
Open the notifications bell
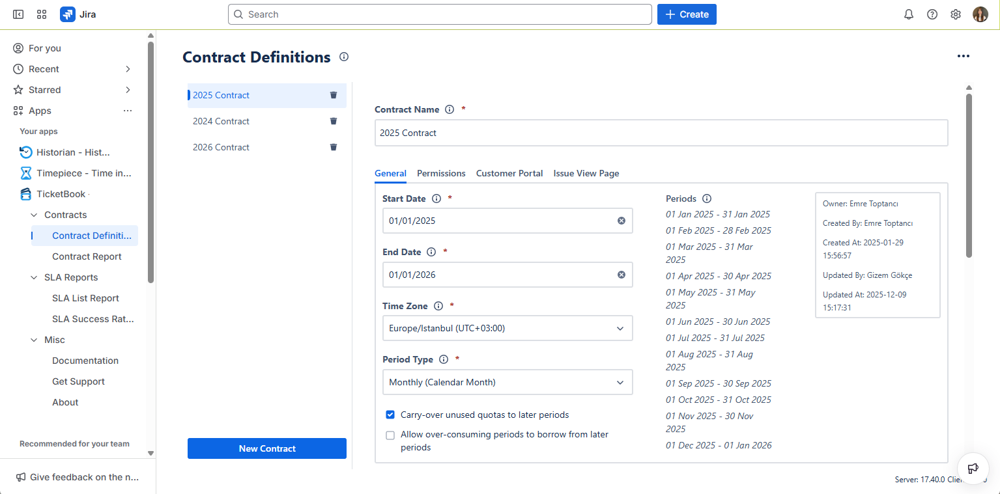pos(909,14)
